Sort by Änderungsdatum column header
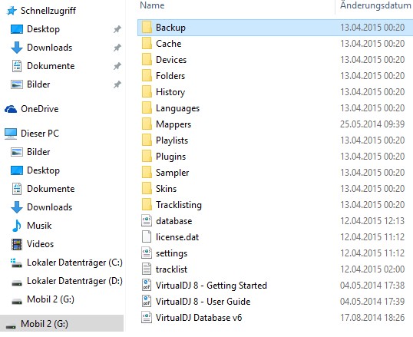Image resolution: width=413 pixels, height=337 pixels. (x=375, y=5)
